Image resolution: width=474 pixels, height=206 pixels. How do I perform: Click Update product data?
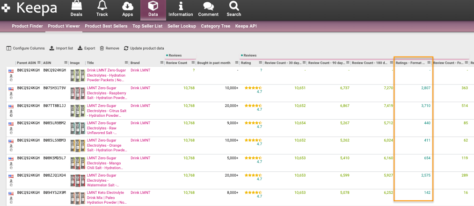(x=144, y=48)
